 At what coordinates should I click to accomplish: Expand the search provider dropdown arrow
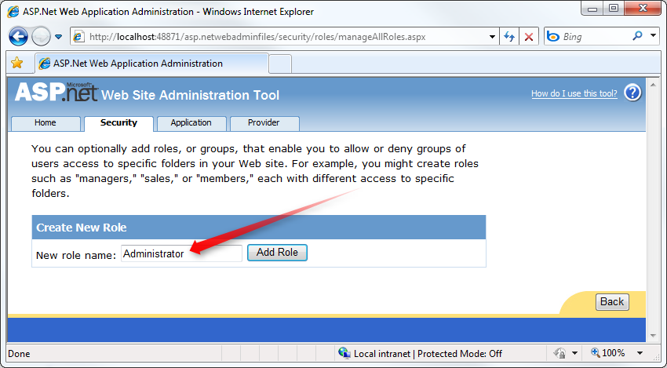tap(654, 37)
